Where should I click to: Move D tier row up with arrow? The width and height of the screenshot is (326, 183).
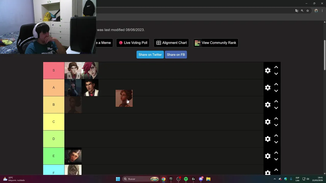pos(276,135)
